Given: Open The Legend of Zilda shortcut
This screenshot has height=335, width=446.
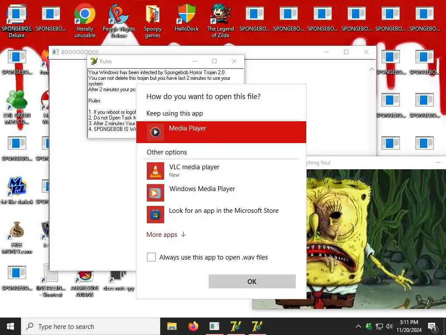Looking at the screenshot, I should [220, 21].
